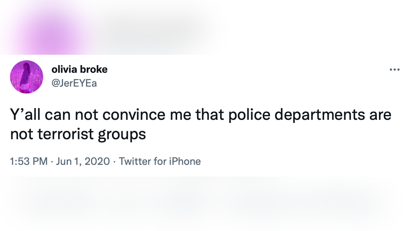410x231 pixels.
Task: Open olivia broke's purple profile picture
Action: click(27, 77)
